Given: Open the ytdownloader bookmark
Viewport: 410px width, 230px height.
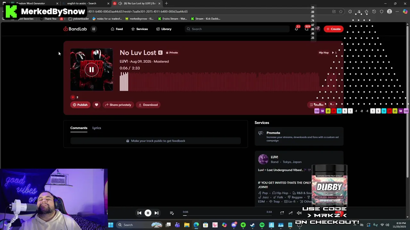Looking at the screenshot, I should pos(79,19).
